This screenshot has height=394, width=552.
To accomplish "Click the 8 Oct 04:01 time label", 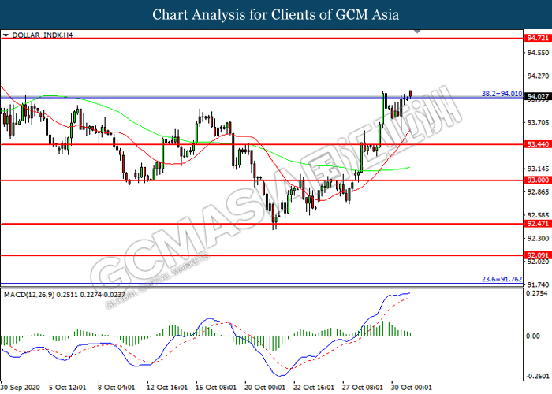I will click(116, 388).
